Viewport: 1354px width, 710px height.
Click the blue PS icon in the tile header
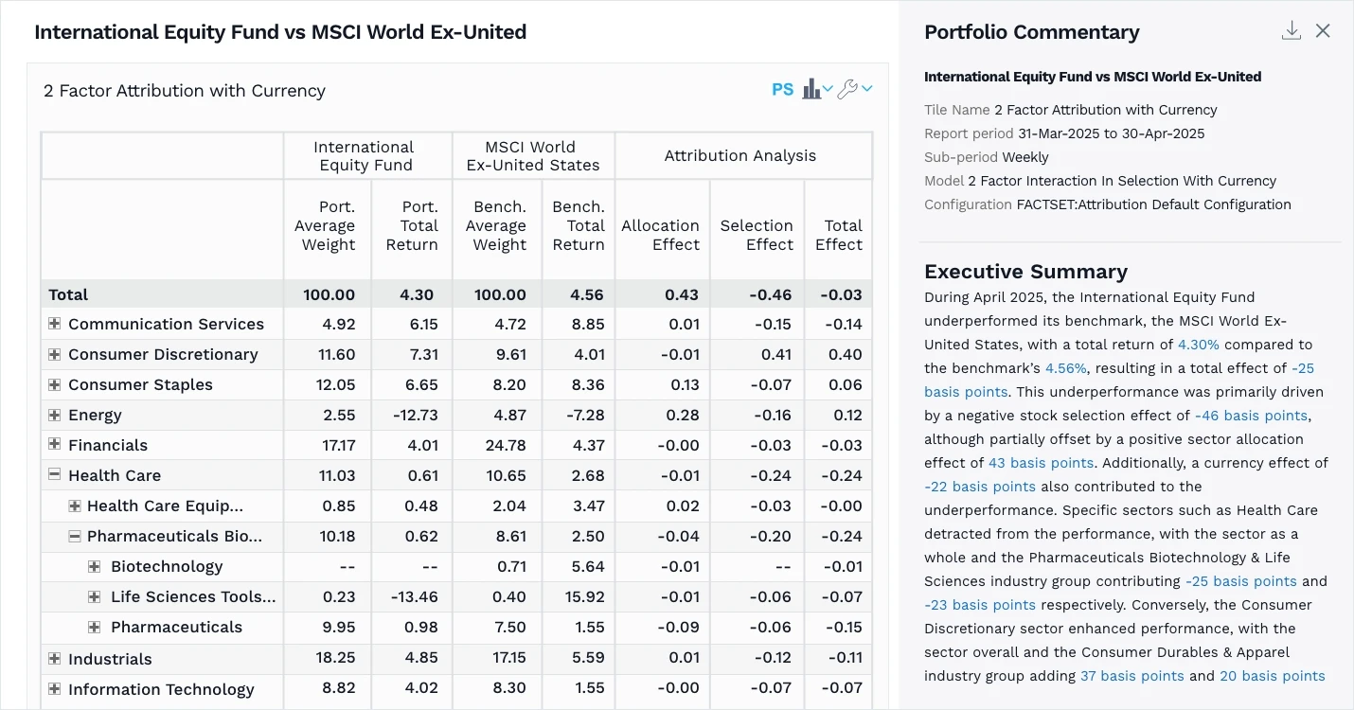click(x=782, y=88)
